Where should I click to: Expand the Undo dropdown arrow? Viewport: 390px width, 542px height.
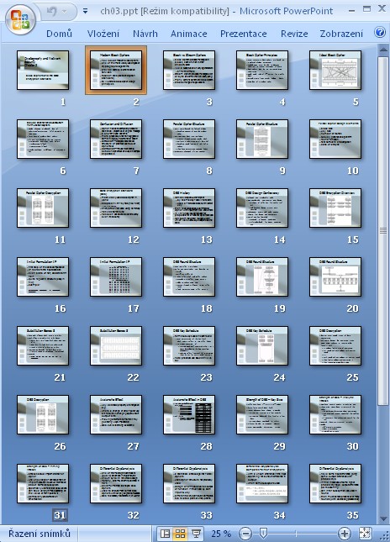[65, 12]
